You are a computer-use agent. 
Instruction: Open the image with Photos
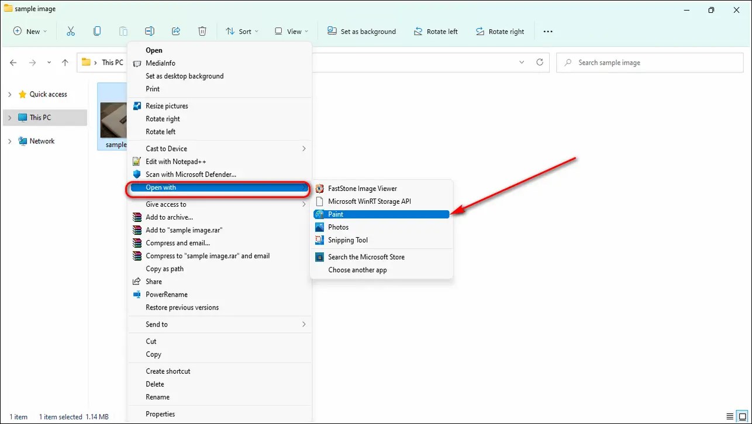381,227
